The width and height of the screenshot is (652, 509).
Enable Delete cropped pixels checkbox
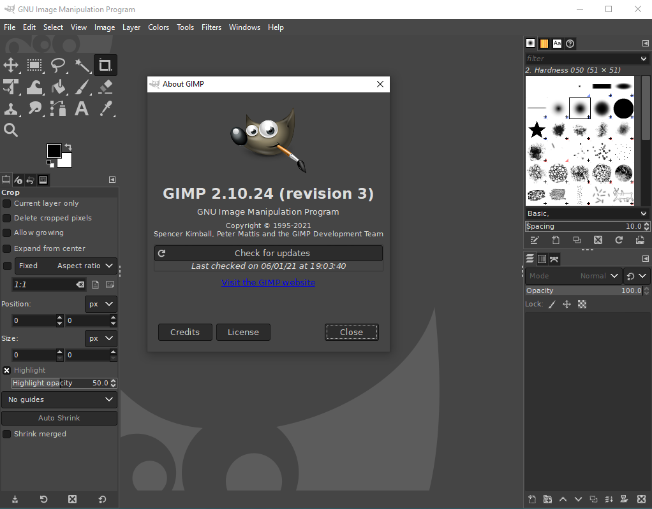pos(6,218)
